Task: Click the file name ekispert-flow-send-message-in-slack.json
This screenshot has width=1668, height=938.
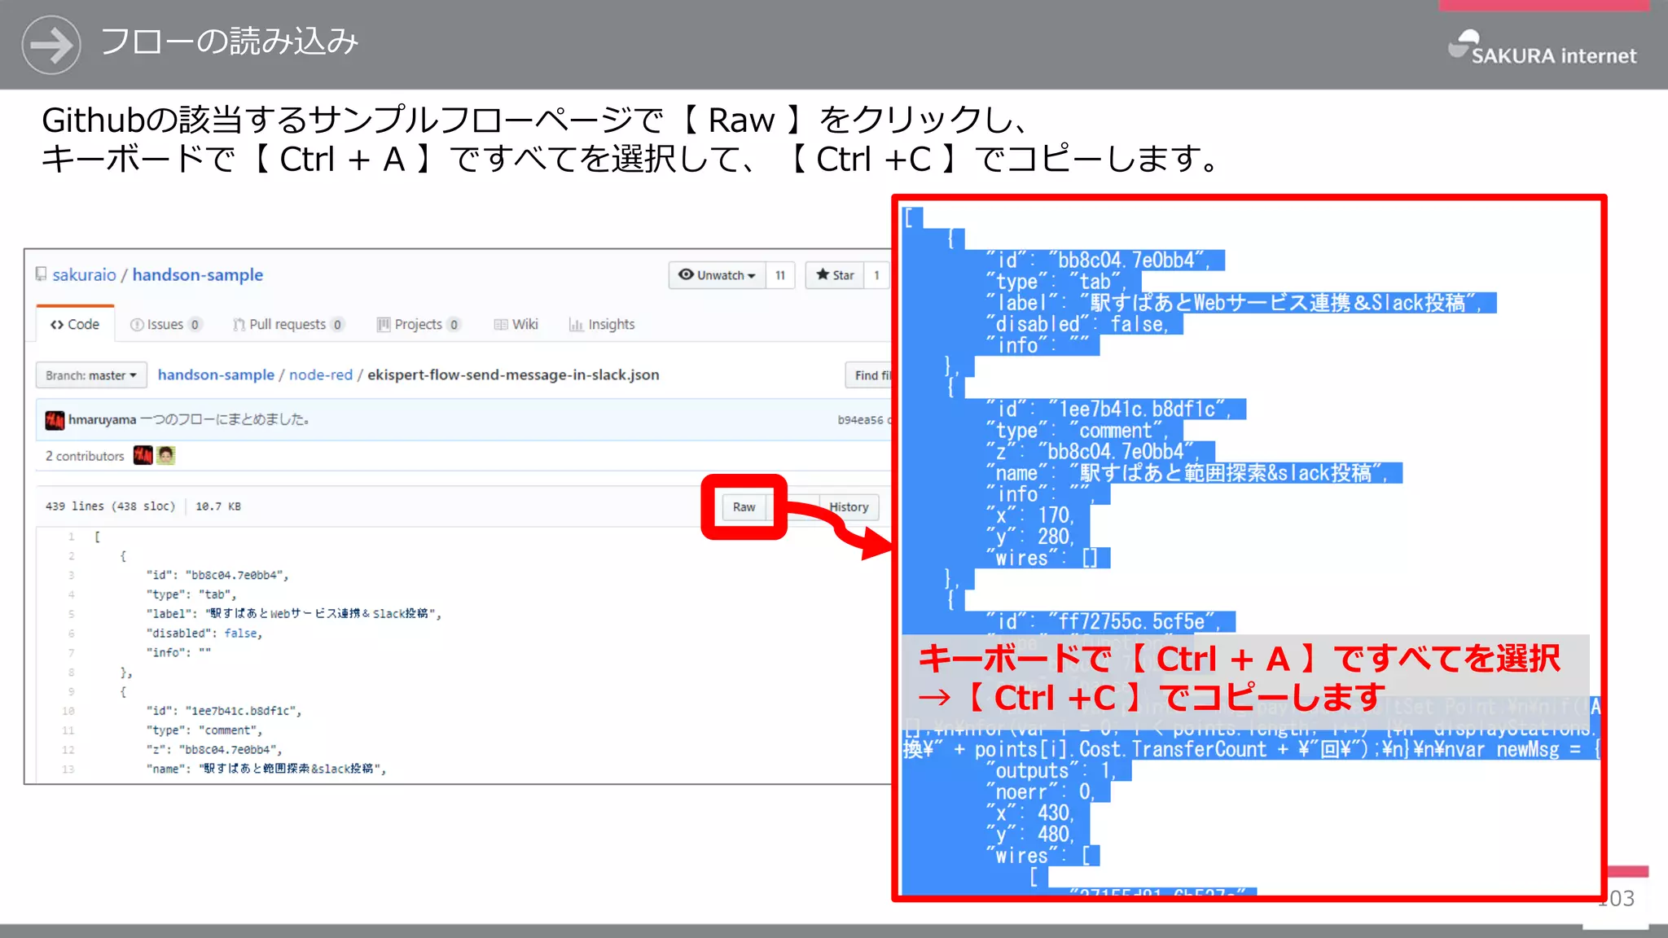Action: (x=513, y=375)
